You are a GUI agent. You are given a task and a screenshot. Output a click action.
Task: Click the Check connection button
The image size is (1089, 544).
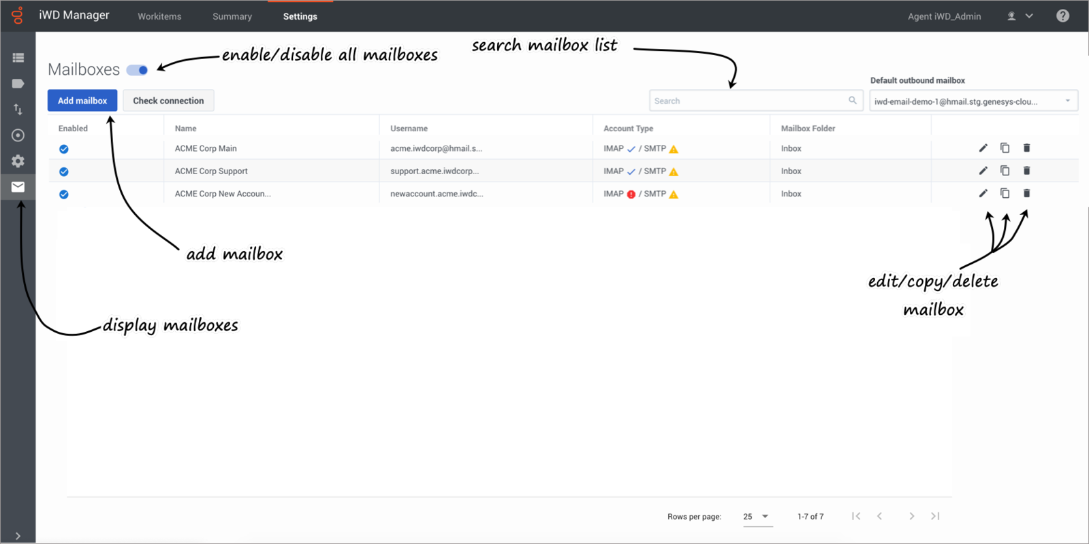168,101
